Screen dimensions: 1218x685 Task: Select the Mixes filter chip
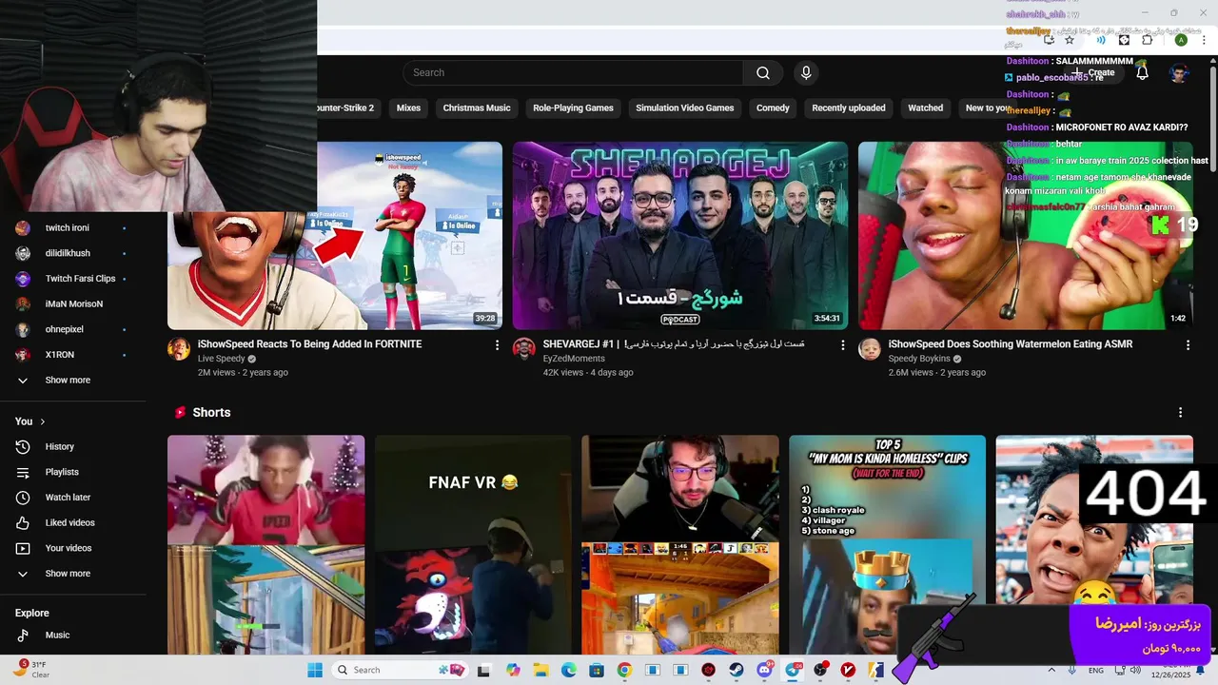click(408, 108)
